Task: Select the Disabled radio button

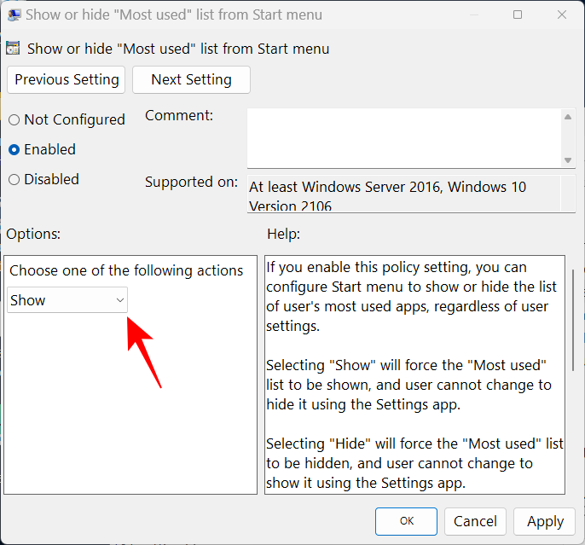Action: (14, 179)
